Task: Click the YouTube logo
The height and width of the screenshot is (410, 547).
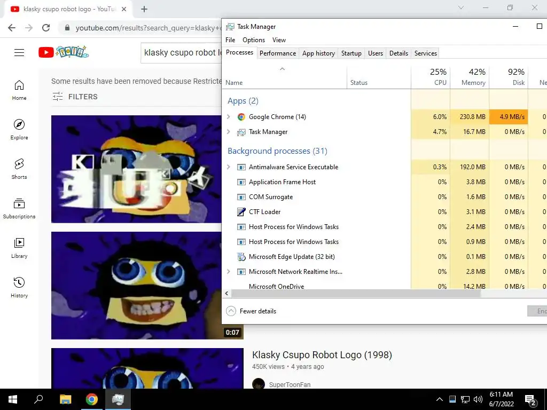Action: pos(64,52)
